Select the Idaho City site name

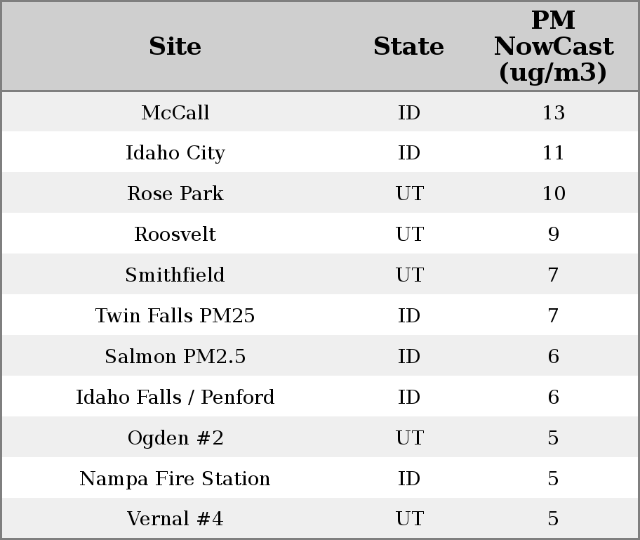point(175,153)
